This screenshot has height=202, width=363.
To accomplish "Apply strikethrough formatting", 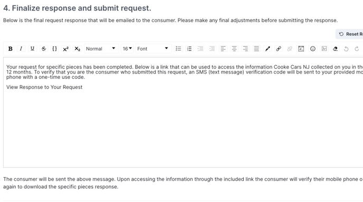I will [43, 49].
